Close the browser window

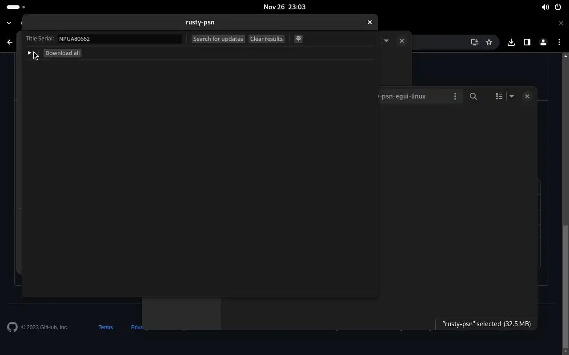click(x=561, y=23)
